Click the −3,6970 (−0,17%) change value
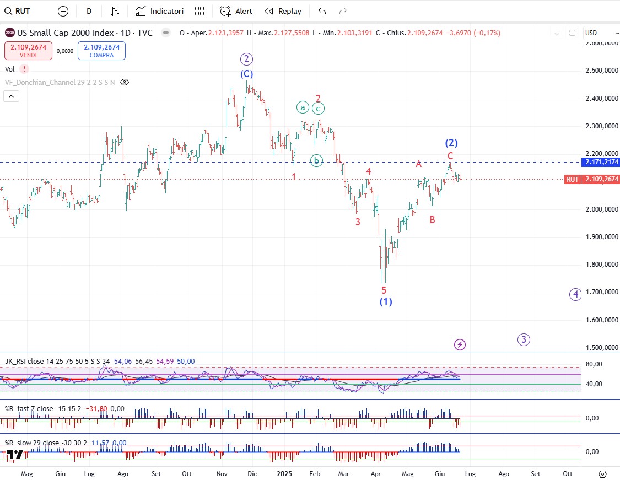 pos(473,33)
